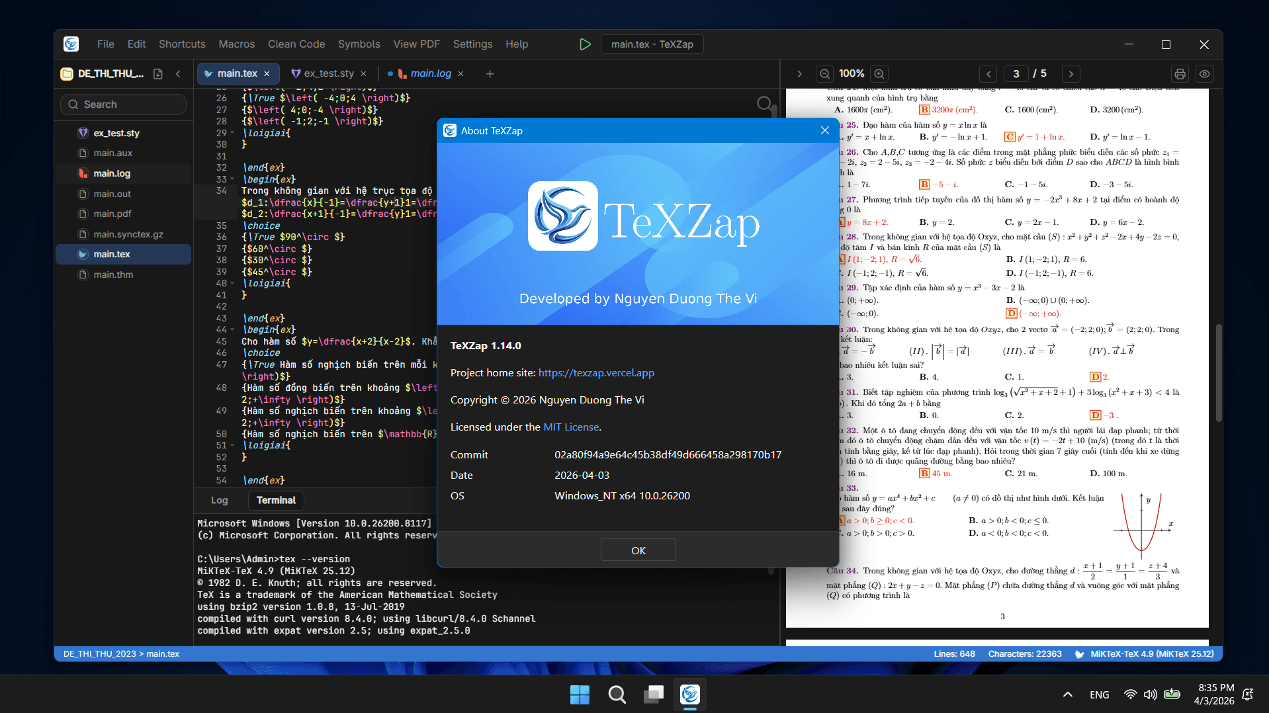Go to next PDF page
The height and width of the screenshot is (713, 1269).
tap(1071, 74)
